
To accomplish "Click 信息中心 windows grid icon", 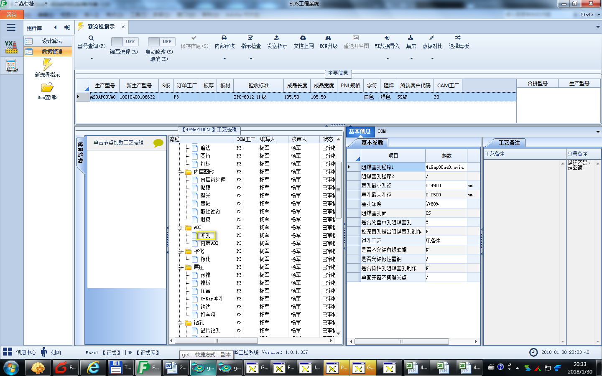I will [8, 352].
